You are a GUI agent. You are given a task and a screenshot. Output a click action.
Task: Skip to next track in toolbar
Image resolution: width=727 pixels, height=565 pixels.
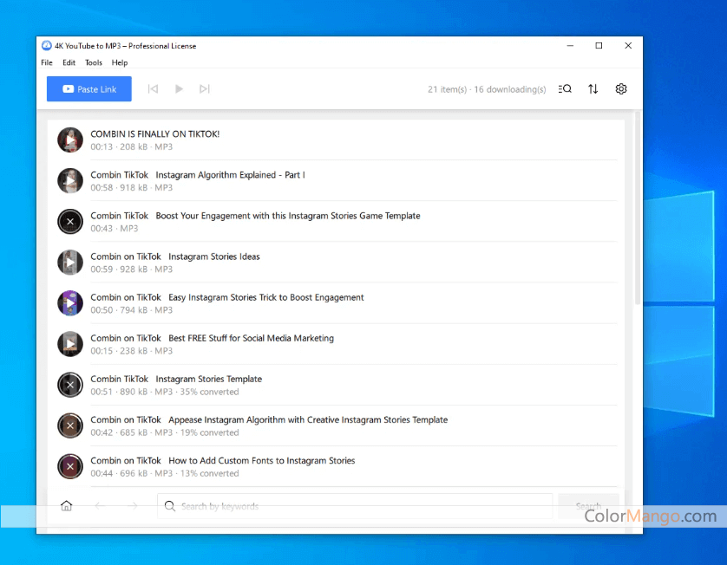coord(205,89)
